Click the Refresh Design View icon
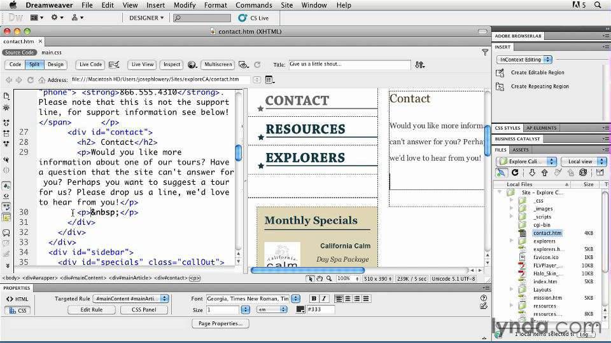The image size is (611, 343). [257, 65]
